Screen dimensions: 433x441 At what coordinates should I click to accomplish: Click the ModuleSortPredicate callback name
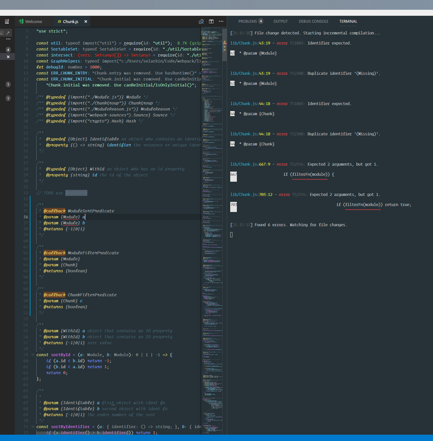(91, 211)
